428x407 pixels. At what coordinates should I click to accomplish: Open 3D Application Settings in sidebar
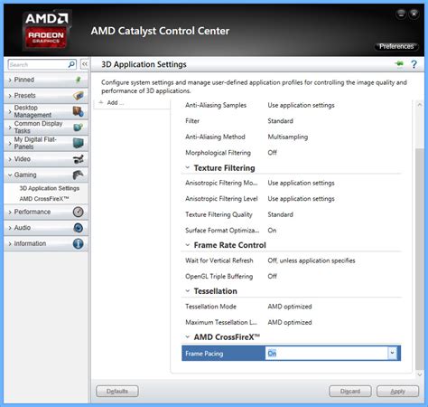(x=50, y=188)
